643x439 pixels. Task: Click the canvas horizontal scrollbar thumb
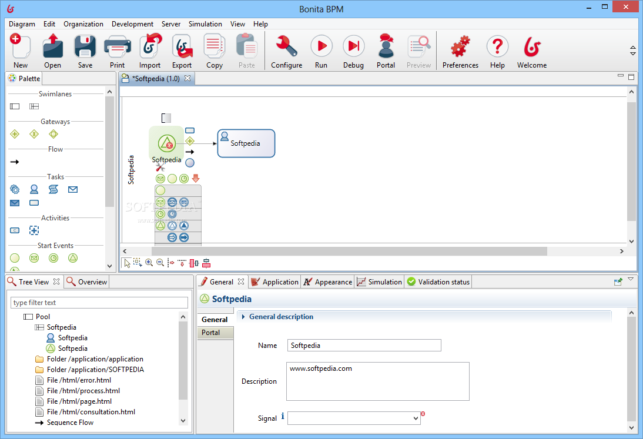(349, 251)
